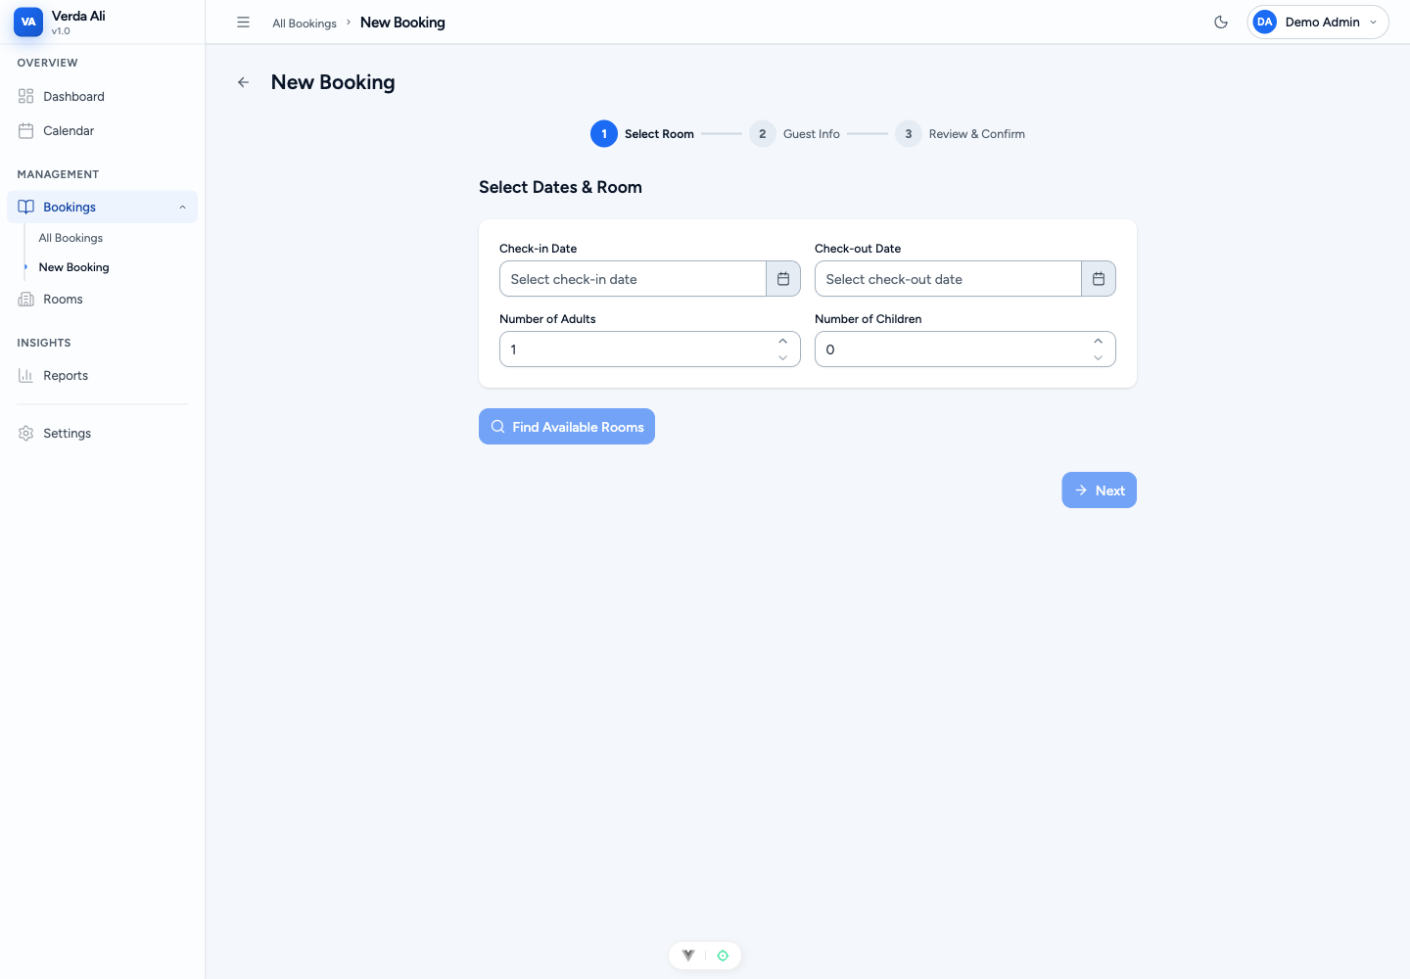Open Calendar from the sidebar
This screenshot has height=979, width=1410.
click(x=102, y=130)
